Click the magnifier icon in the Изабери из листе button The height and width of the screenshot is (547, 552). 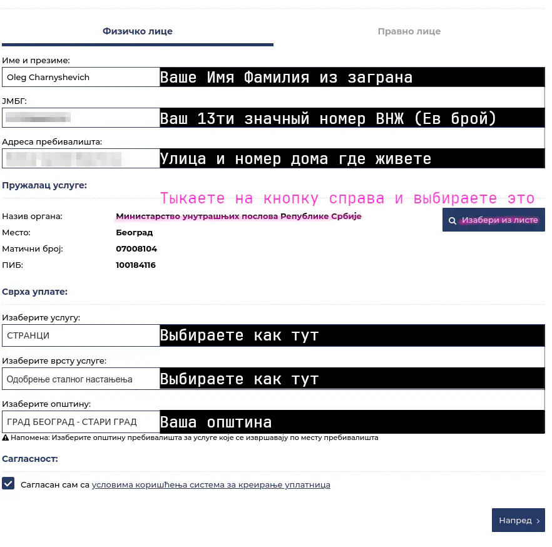click(452, 221)
